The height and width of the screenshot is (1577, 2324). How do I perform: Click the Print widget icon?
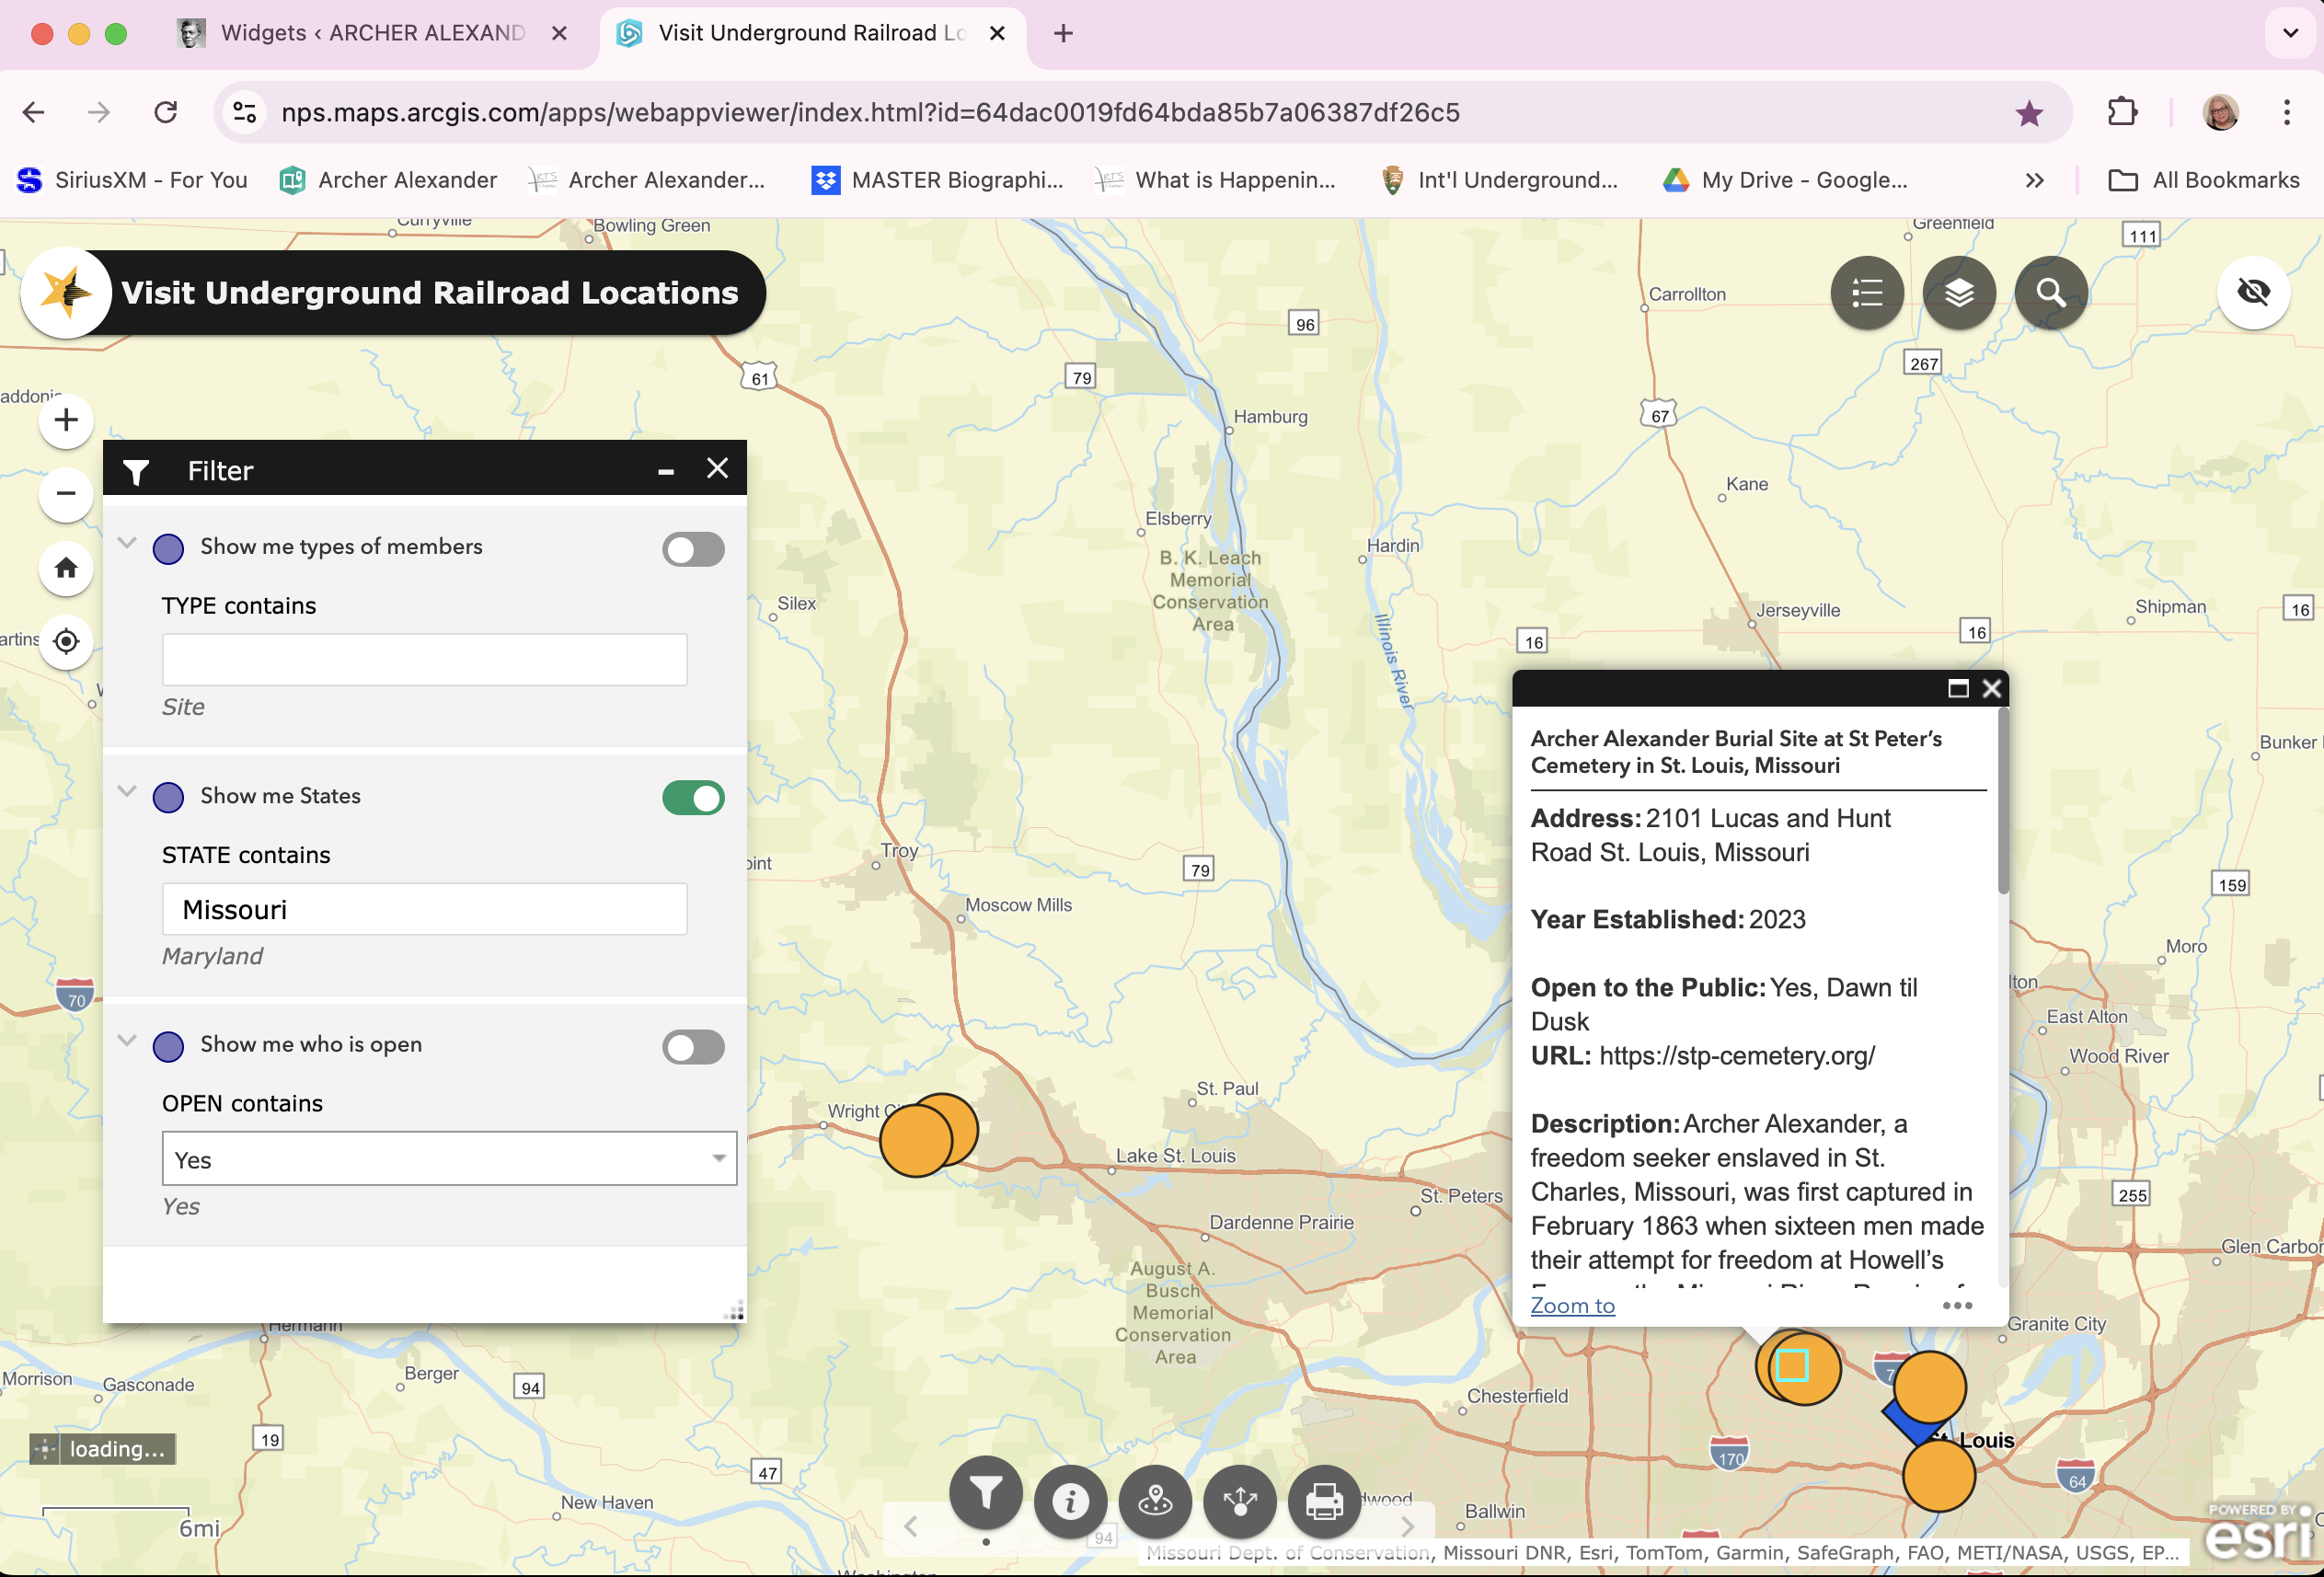pyautogui.click(x=1324, y=1501)
